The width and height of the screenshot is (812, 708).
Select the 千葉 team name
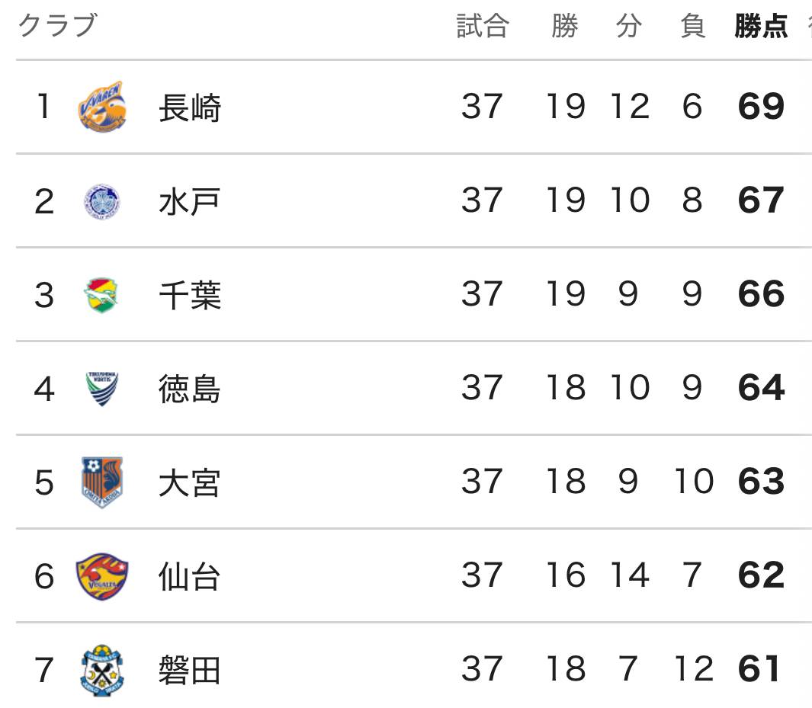click(190, 295)
